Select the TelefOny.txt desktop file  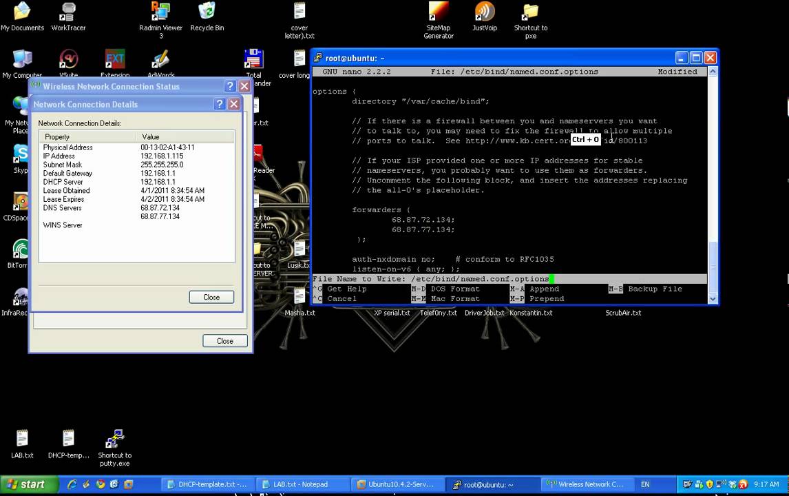click(439, 313)
